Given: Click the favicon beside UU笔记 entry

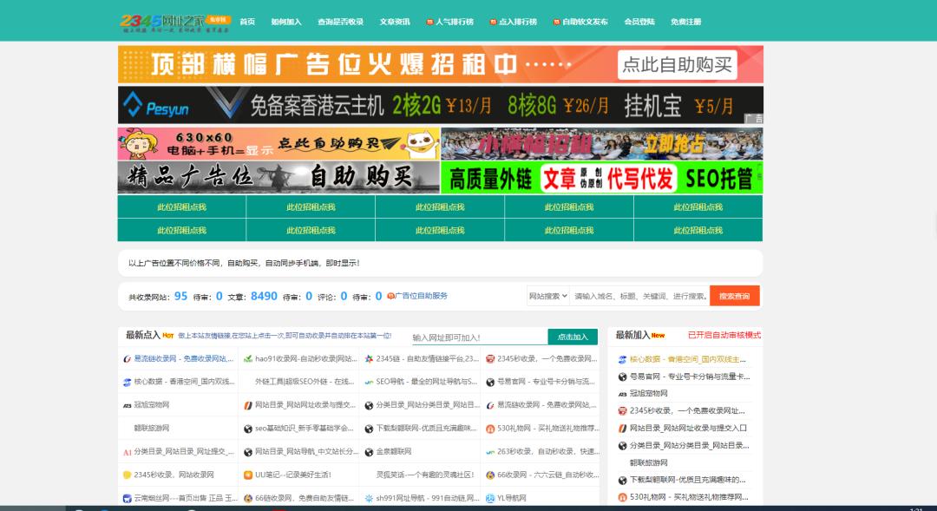Looking at the screenshot, I should click(247, 475).
